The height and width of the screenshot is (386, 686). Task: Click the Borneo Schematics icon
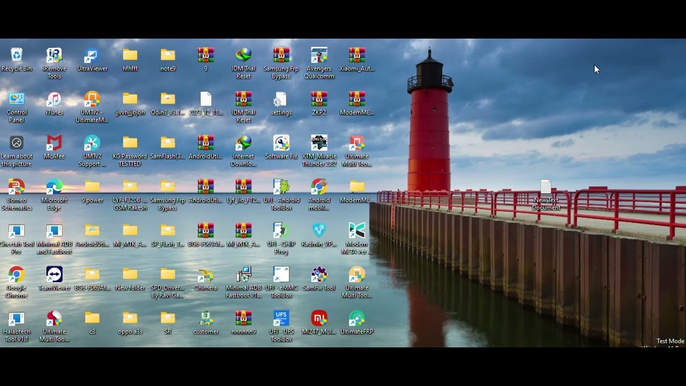17,188
